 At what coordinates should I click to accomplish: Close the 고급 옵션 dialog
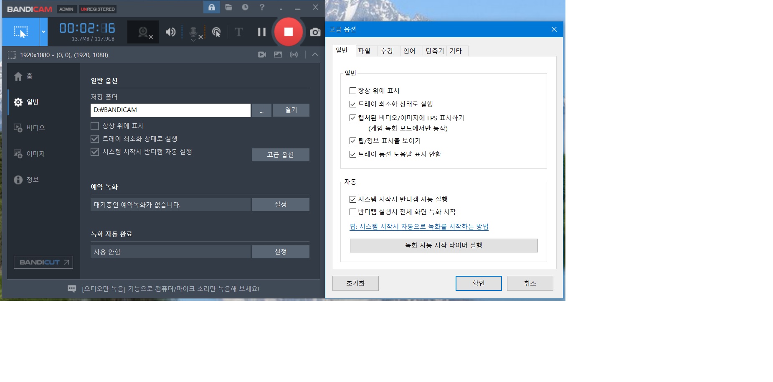(554, 29)
